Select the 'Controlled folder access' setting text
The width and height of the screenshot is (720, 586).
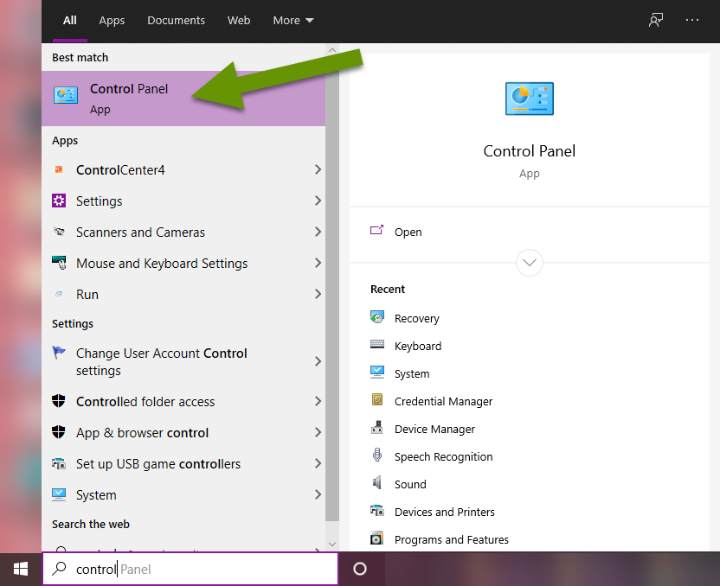tap(145, 401)
